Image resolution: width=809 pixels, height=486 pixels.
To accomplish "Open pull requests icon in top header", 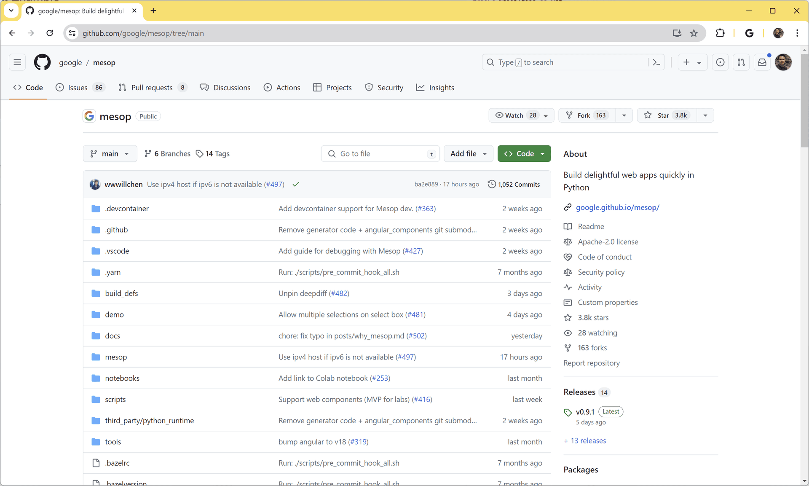I will click(741, 62).
